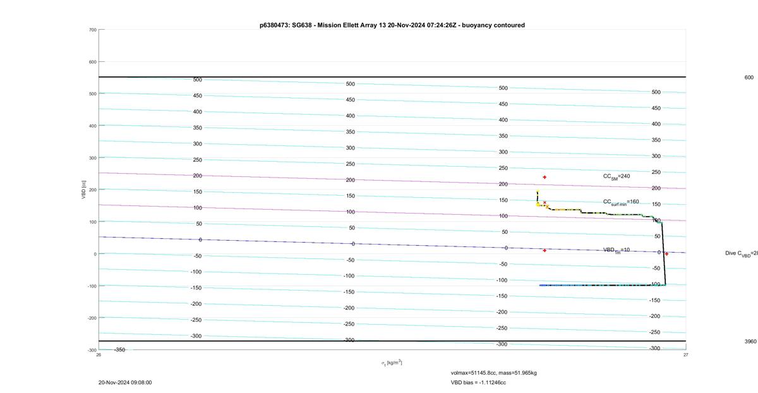
Task: Click the x-axis tick label "27"
Action: click(x=686, y=354)
